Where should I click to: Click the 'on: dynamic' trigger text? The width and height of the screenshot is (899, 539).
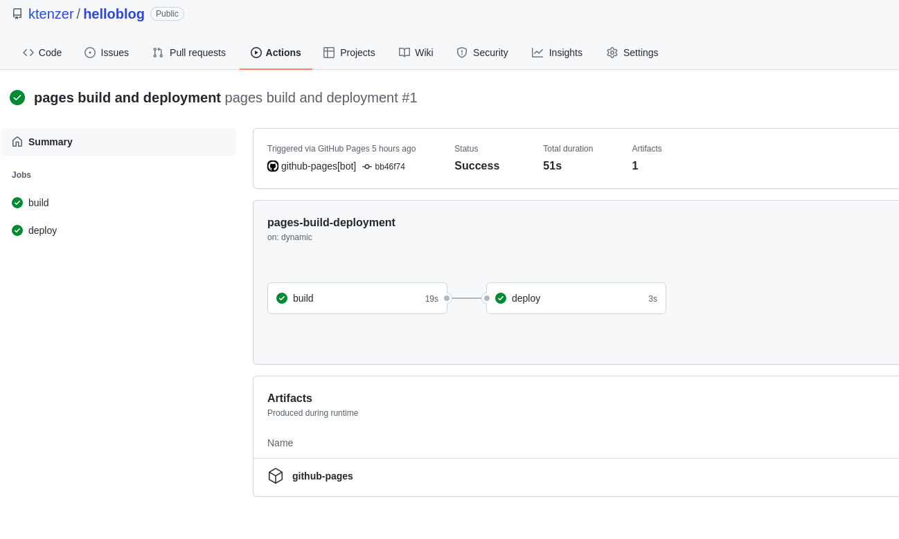point(290,237)
